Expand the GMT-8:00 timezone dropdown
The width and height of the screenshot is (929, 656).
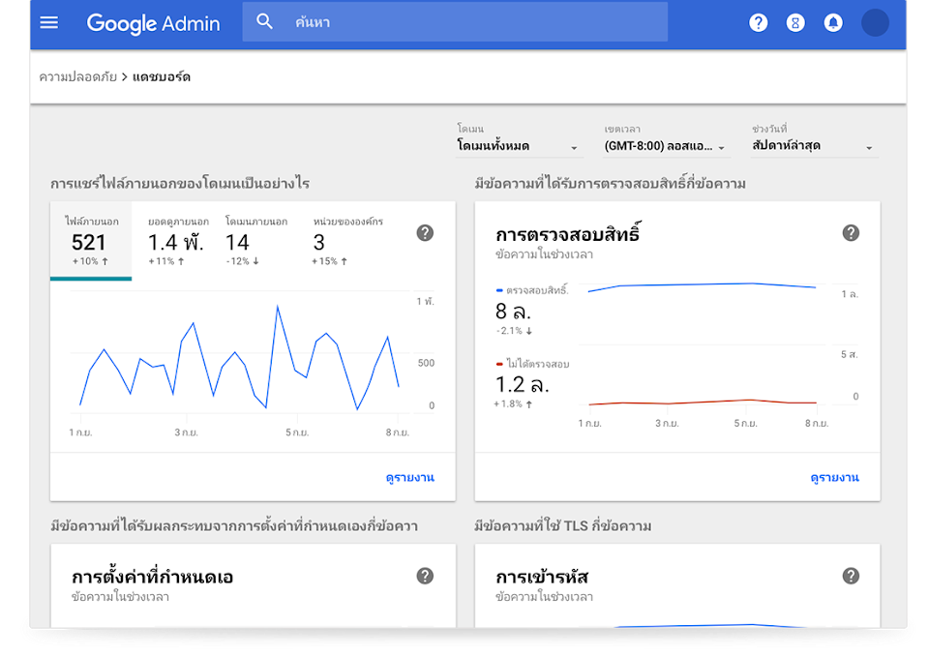tap(666, 146)
